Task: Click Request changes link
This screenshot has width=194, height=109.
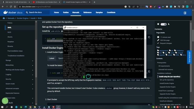Action: pos(166,43)
